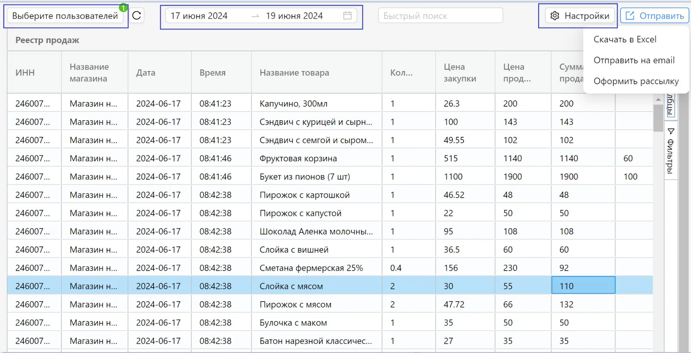
Task: Click the sum 132 in Пирожок с мясом row
Action: 583,304
